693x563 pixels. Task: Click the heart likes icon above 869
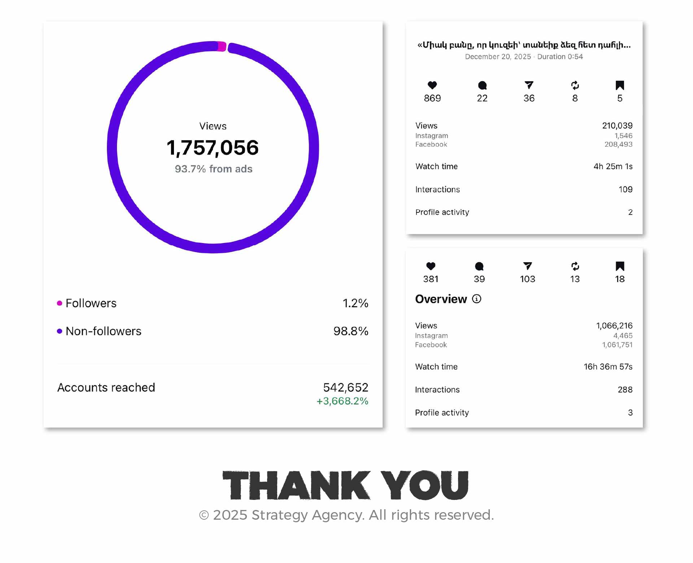[432, 85]
